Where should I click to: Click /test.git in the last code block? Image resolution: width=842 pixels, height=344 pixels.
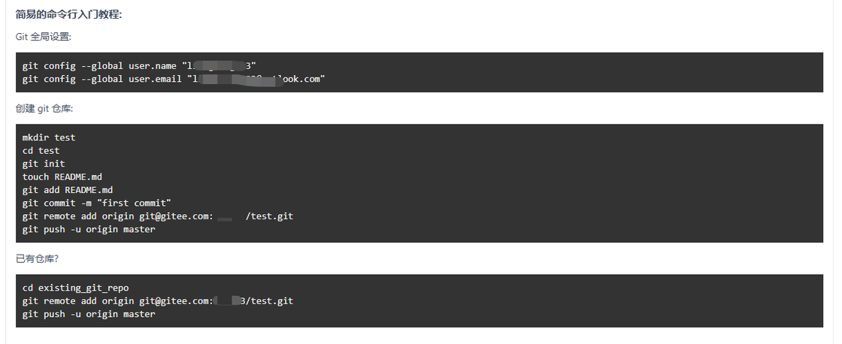coord(269,301)
